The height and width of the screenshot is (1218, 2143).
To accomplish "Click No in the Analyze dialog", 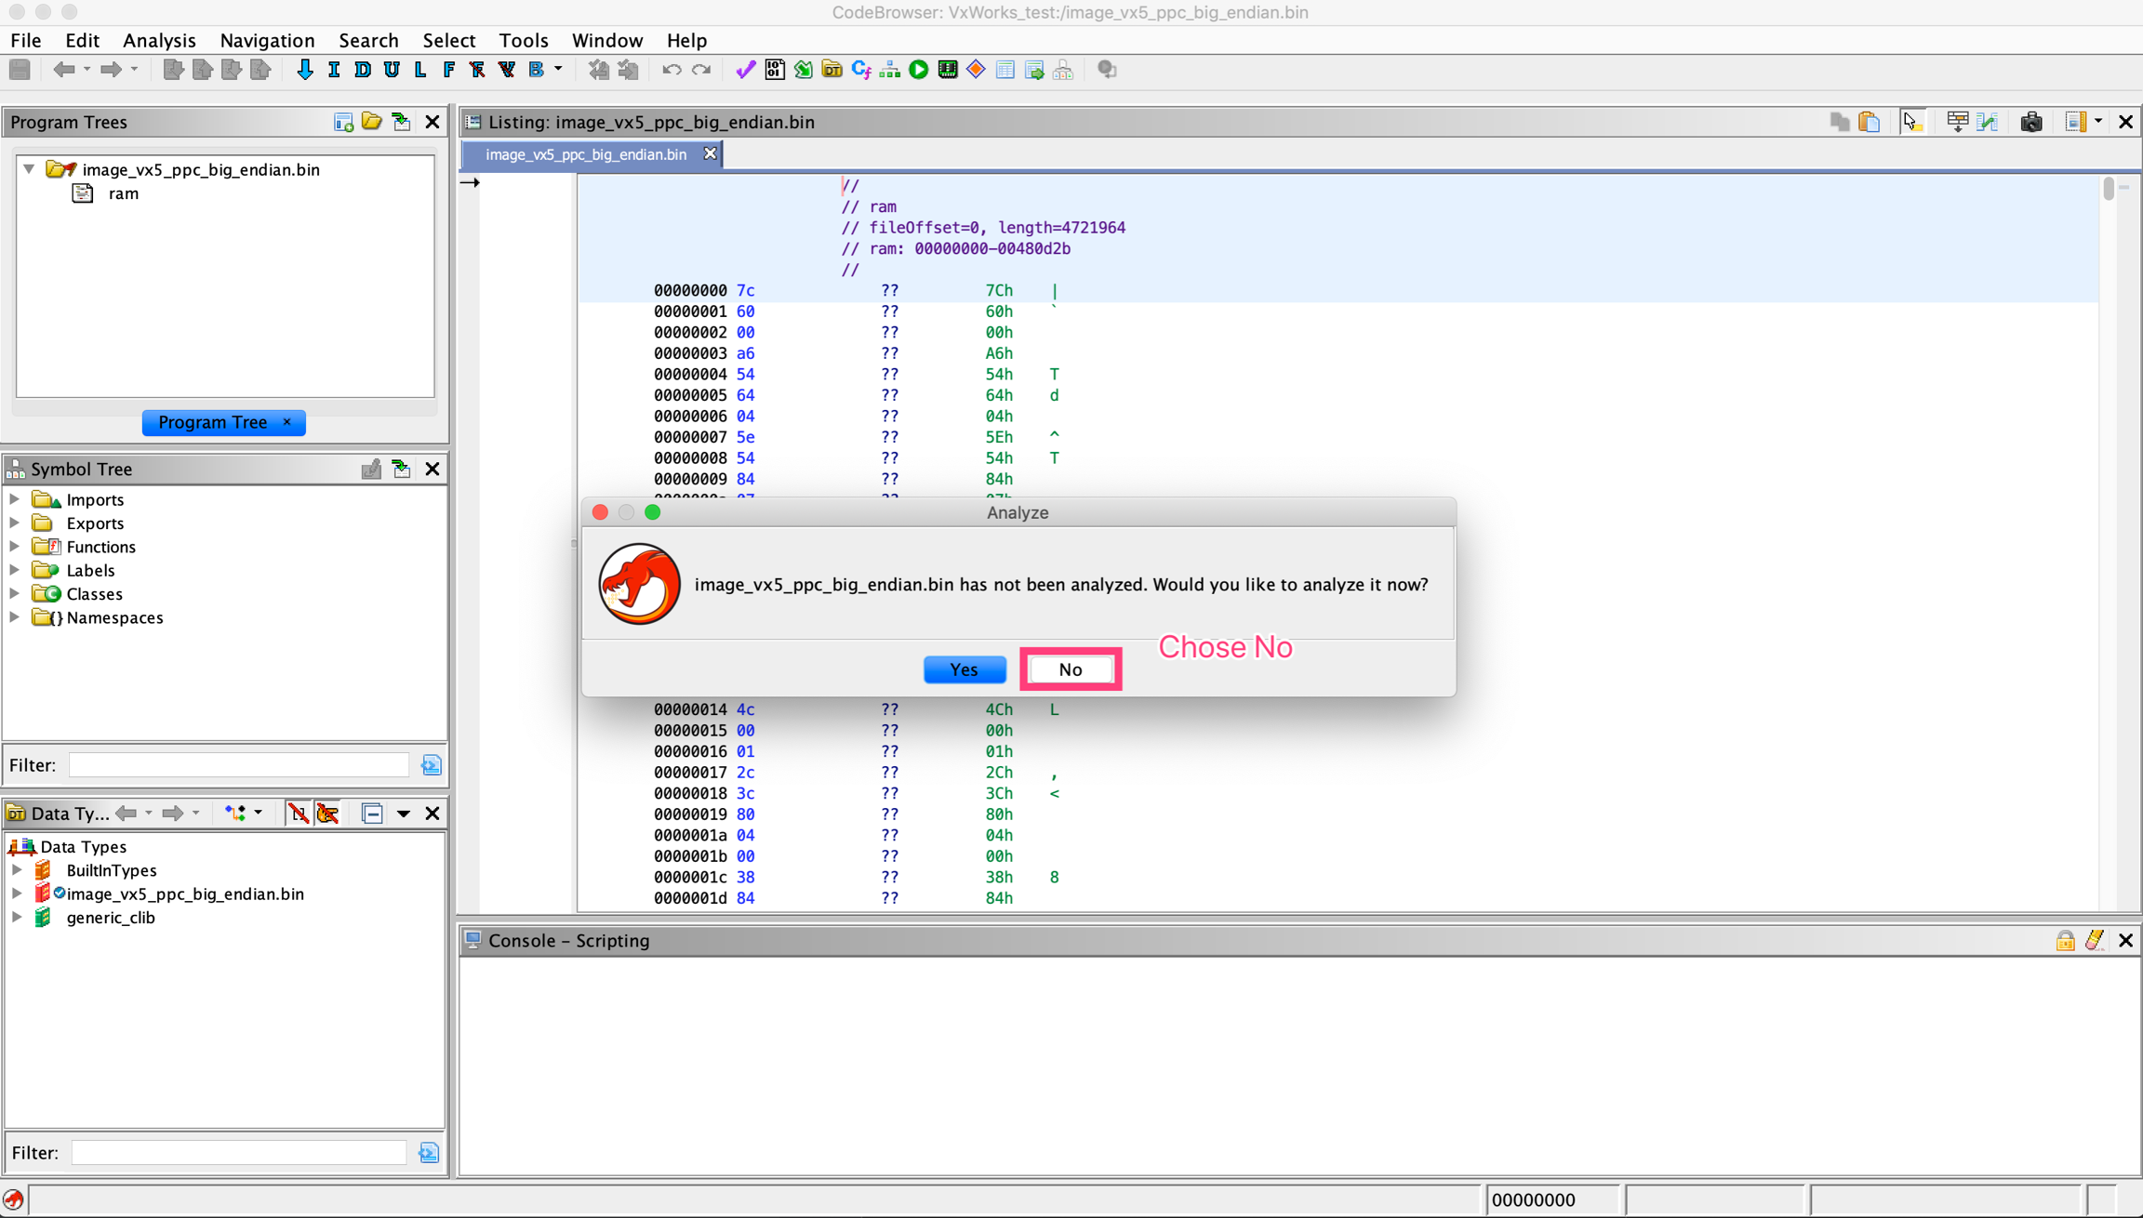I will [1070, 669].
